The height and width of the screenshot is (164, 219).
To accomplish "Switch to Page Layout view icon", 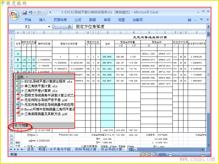I will 149,154.
